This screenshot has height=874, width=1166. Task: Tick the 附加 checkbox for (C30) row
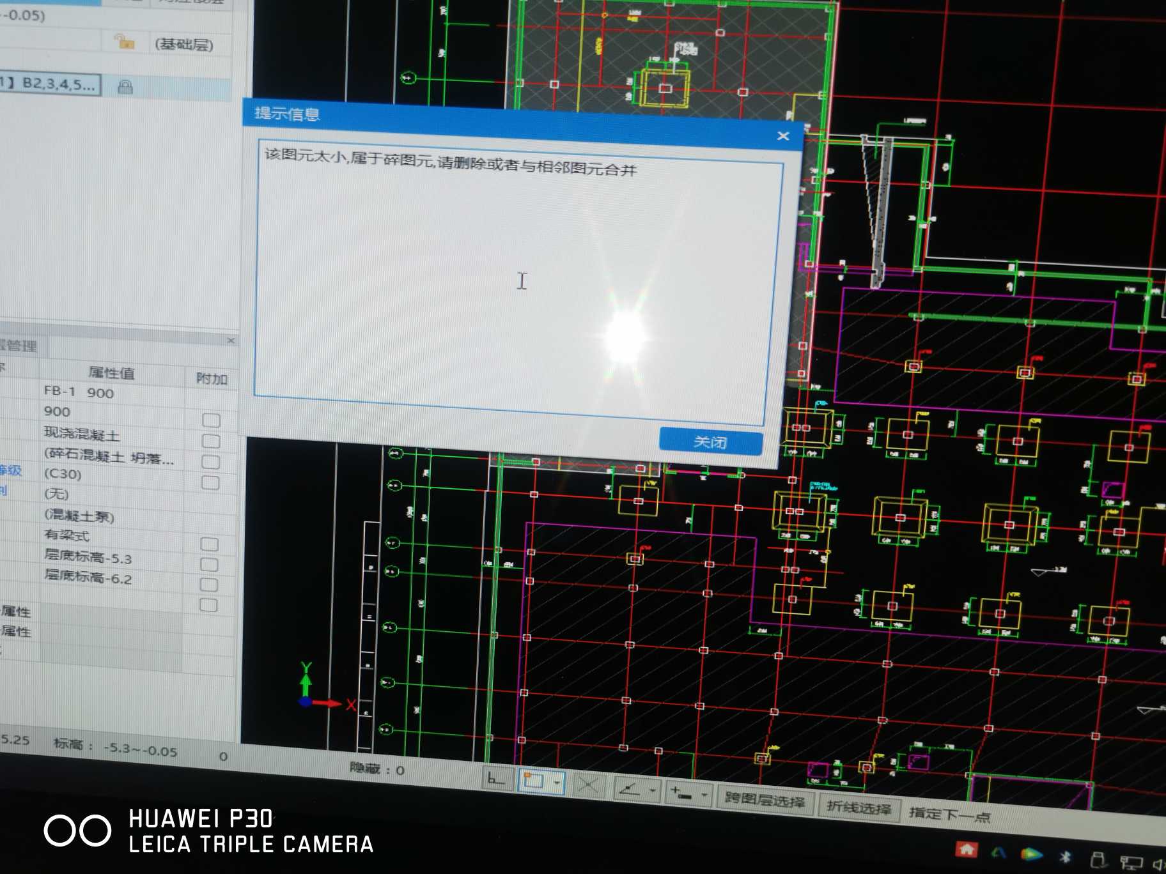(210, 482)
